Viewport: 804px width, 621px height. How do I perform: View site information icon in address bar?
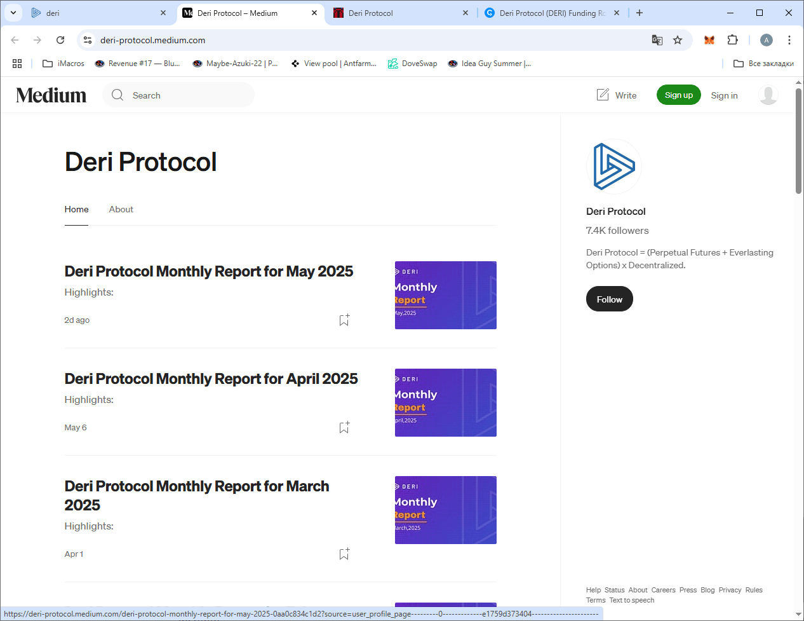[x=88, y=40]
